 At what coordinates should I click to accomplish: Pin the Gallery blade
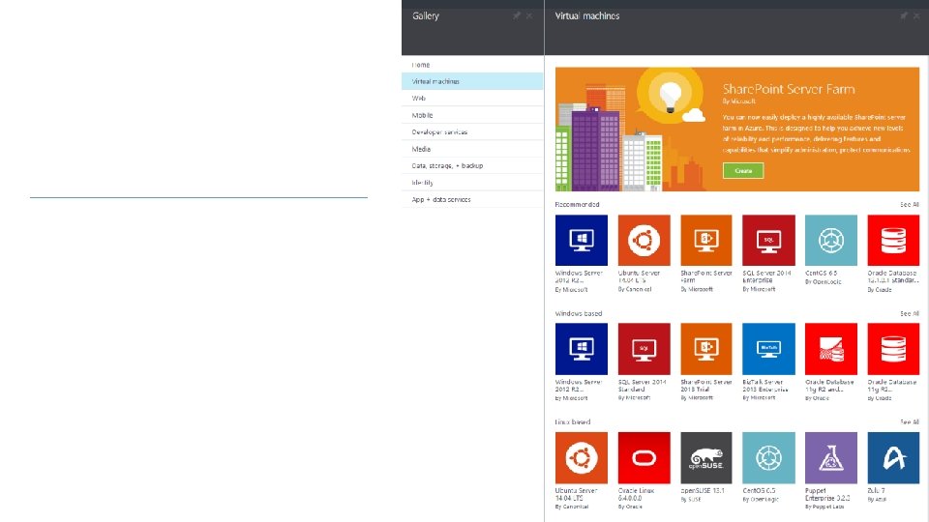[517, 16]
